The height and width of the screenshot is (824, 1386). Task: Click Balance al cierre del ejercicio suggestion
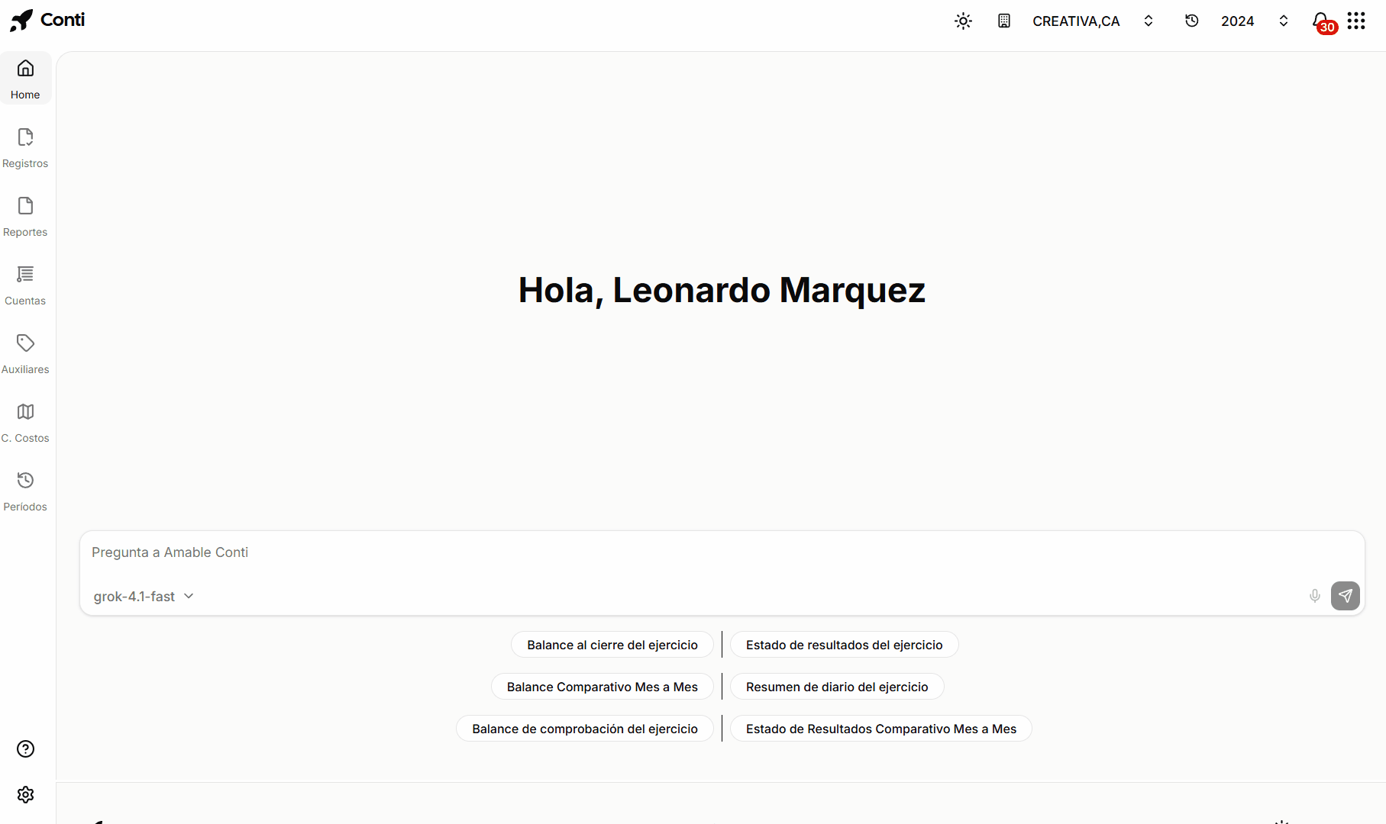(x=612, y=645)
